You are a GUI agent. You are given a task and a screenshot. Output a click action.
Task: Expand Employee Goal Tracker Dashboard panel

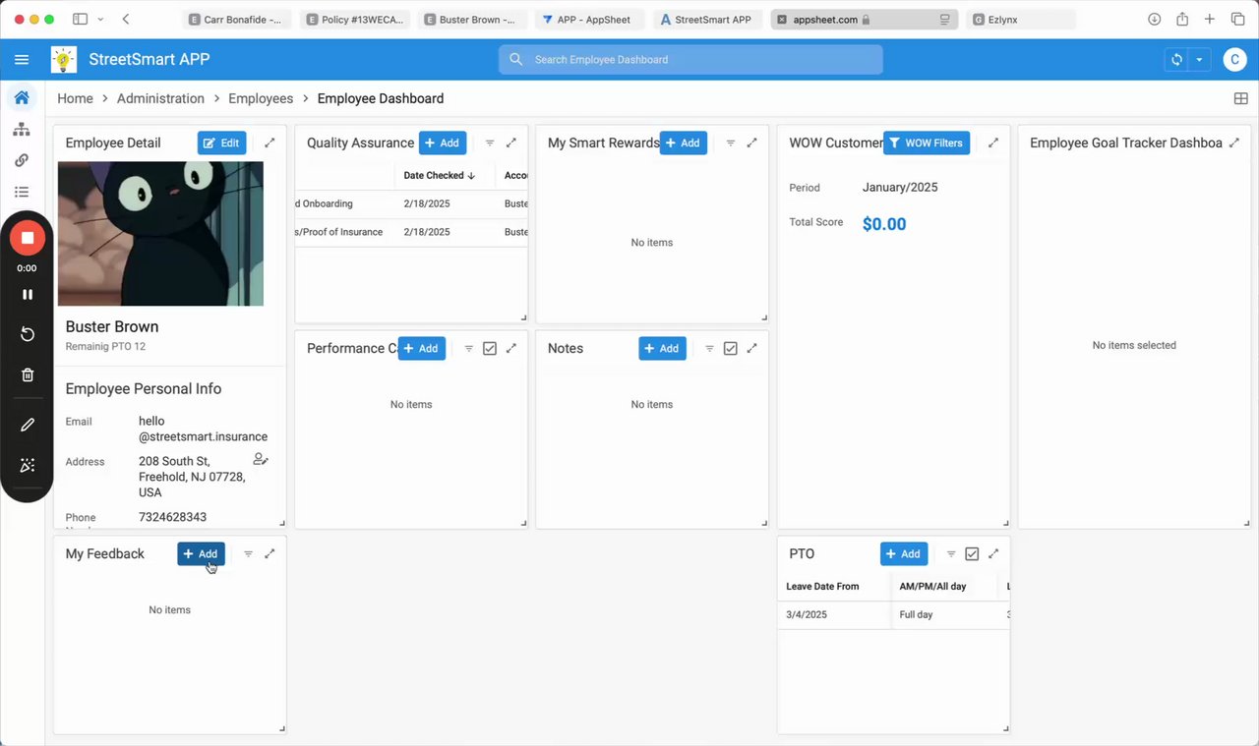pos(1233,143)
